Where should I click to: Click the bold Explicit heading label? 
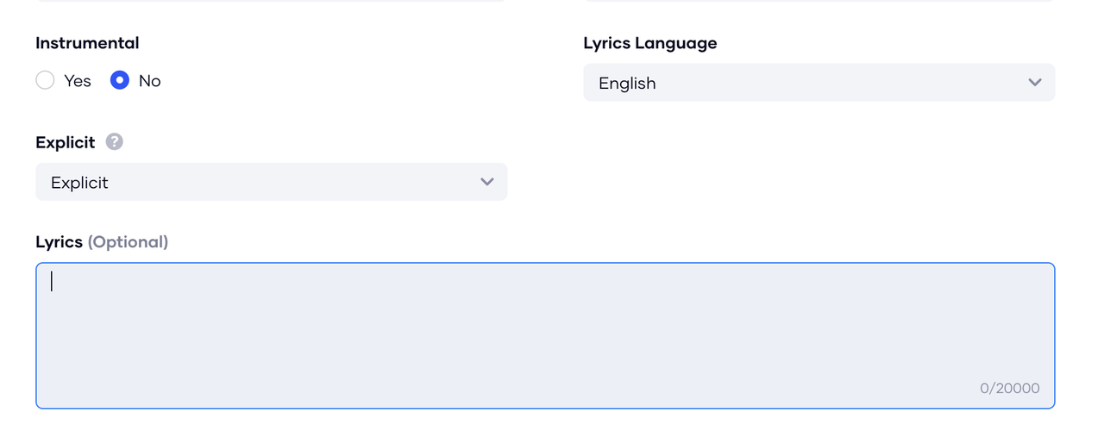click(x=66, y=143)
